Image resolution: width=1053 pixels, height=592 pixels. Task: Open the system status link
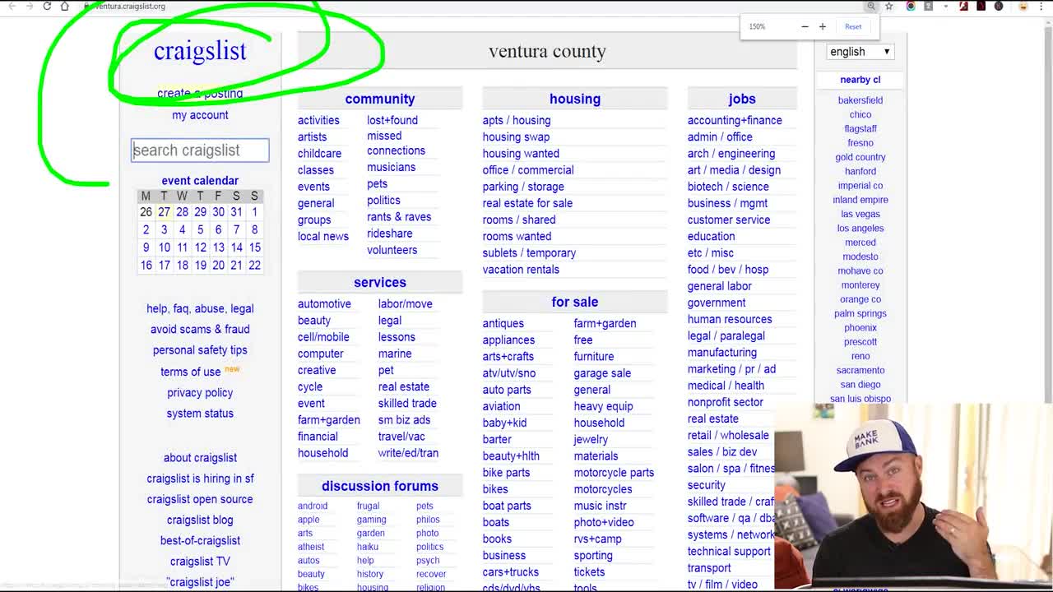click(x=200, y=414)
